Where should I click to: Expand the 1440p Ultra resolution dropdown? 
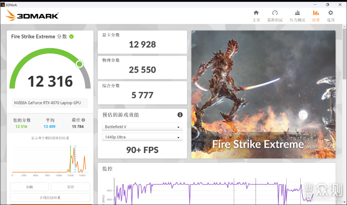(x=142, y=137)
